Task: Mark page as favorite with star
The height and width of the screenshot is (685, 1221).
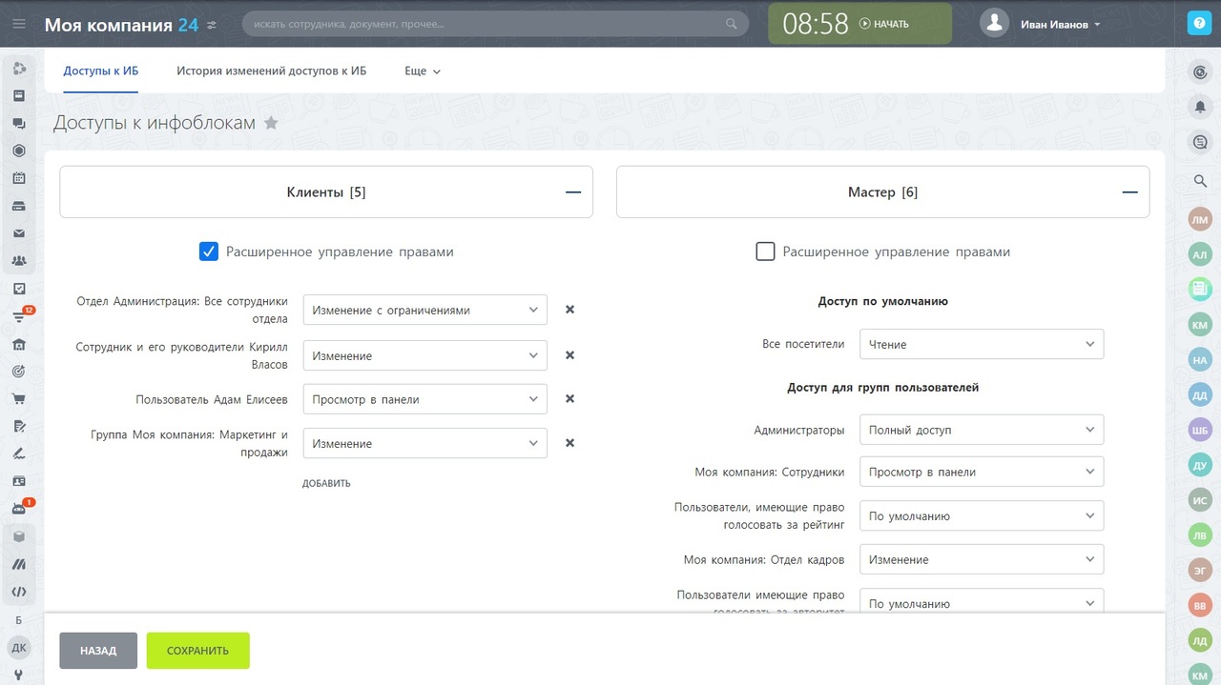Action: coord(271,123)
